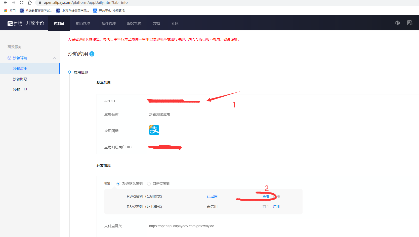Click the browser address bar URL
Image resolution: width=419 pixels, height=237 pixels.
coord(86,3)
